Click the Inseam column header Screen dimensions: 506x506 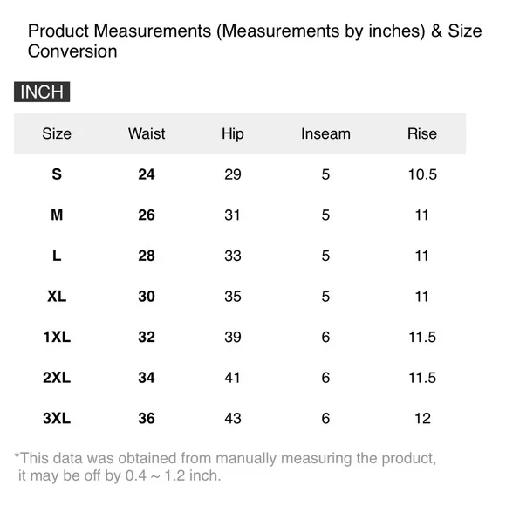tap(325, 133)
